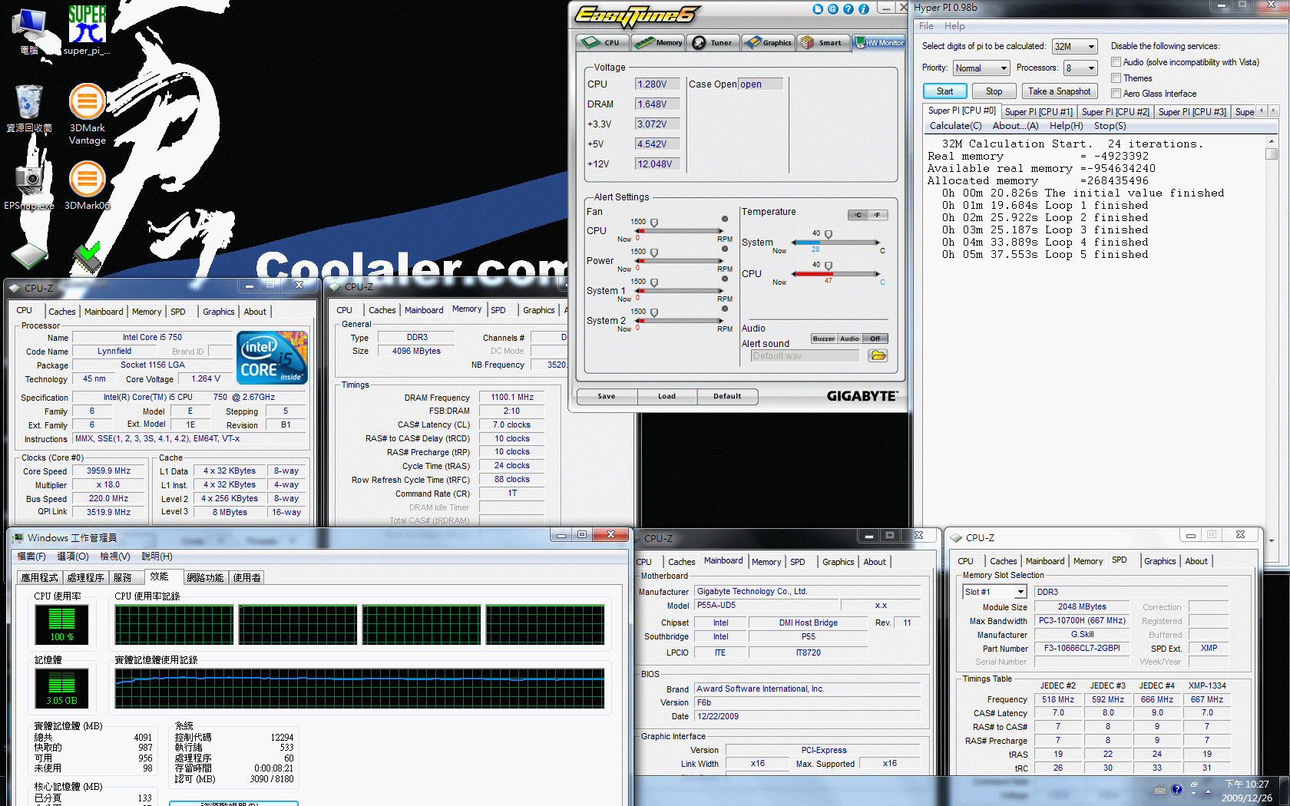The height and width of the screenshot is (806, 1290).
Task: Launch 3DMark06 from the desktop
Action: 87,186
